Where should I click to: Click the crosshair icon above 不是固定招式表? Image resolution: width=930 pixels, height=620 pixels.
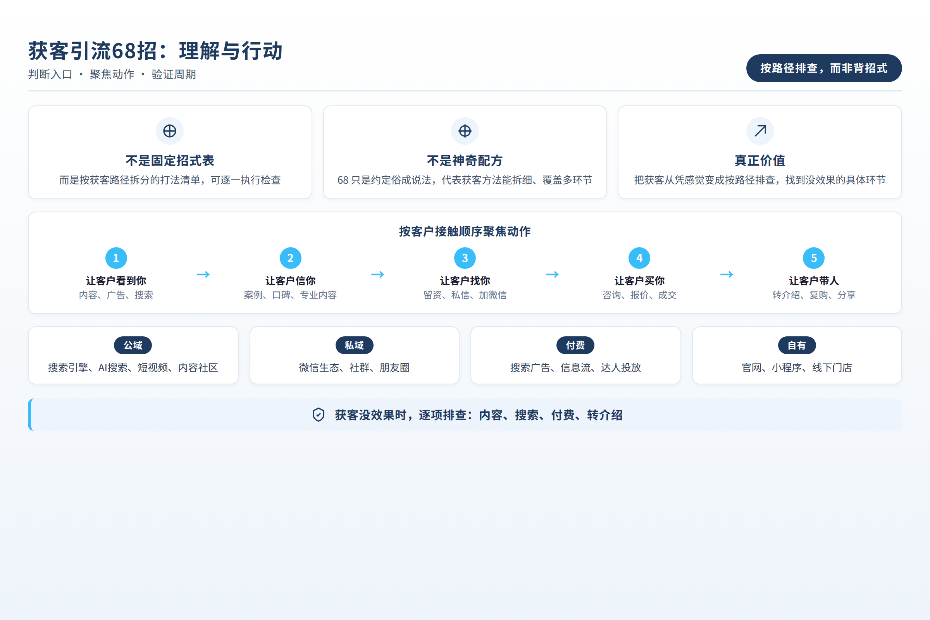point(170,131)
